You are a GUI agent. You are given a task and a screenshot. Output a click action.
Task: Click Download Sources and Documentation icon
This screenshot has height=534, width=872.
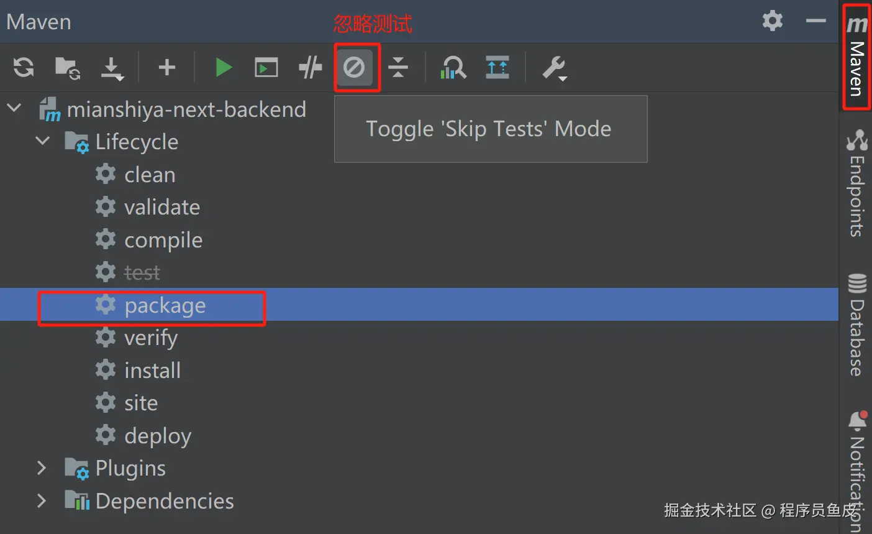click(112, 68)
